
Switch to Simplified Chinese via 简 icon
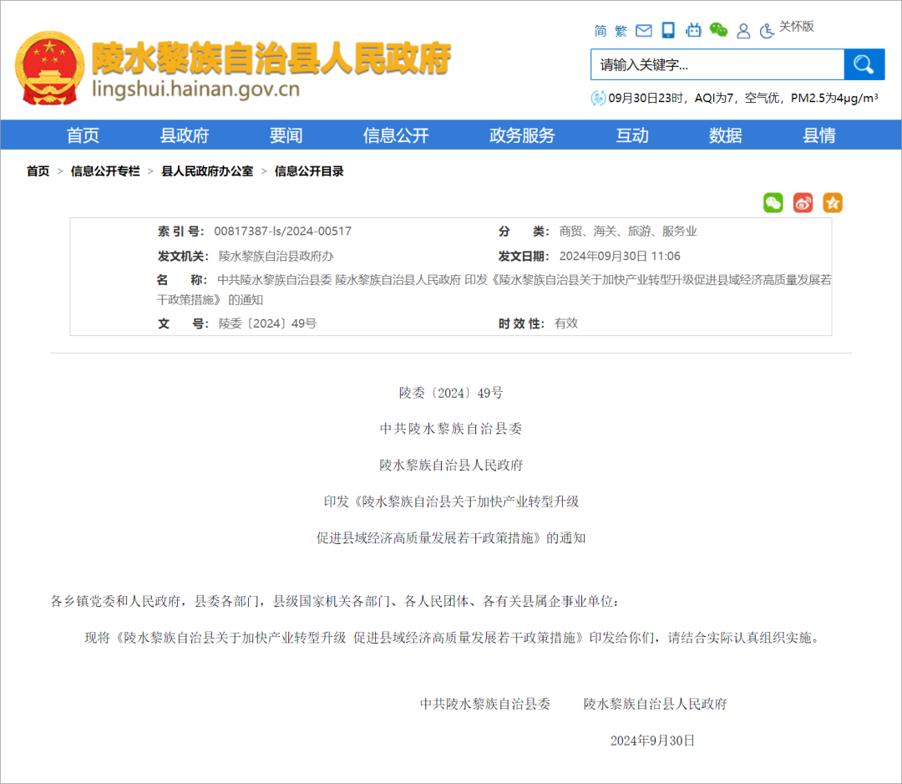point(600,31)
